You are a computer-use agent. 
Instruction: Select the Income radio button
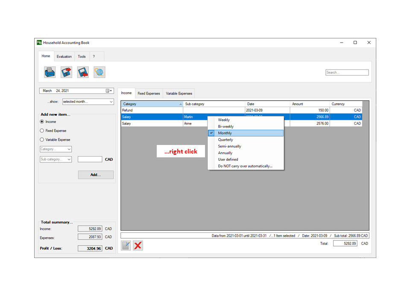(x=42, y=122)
